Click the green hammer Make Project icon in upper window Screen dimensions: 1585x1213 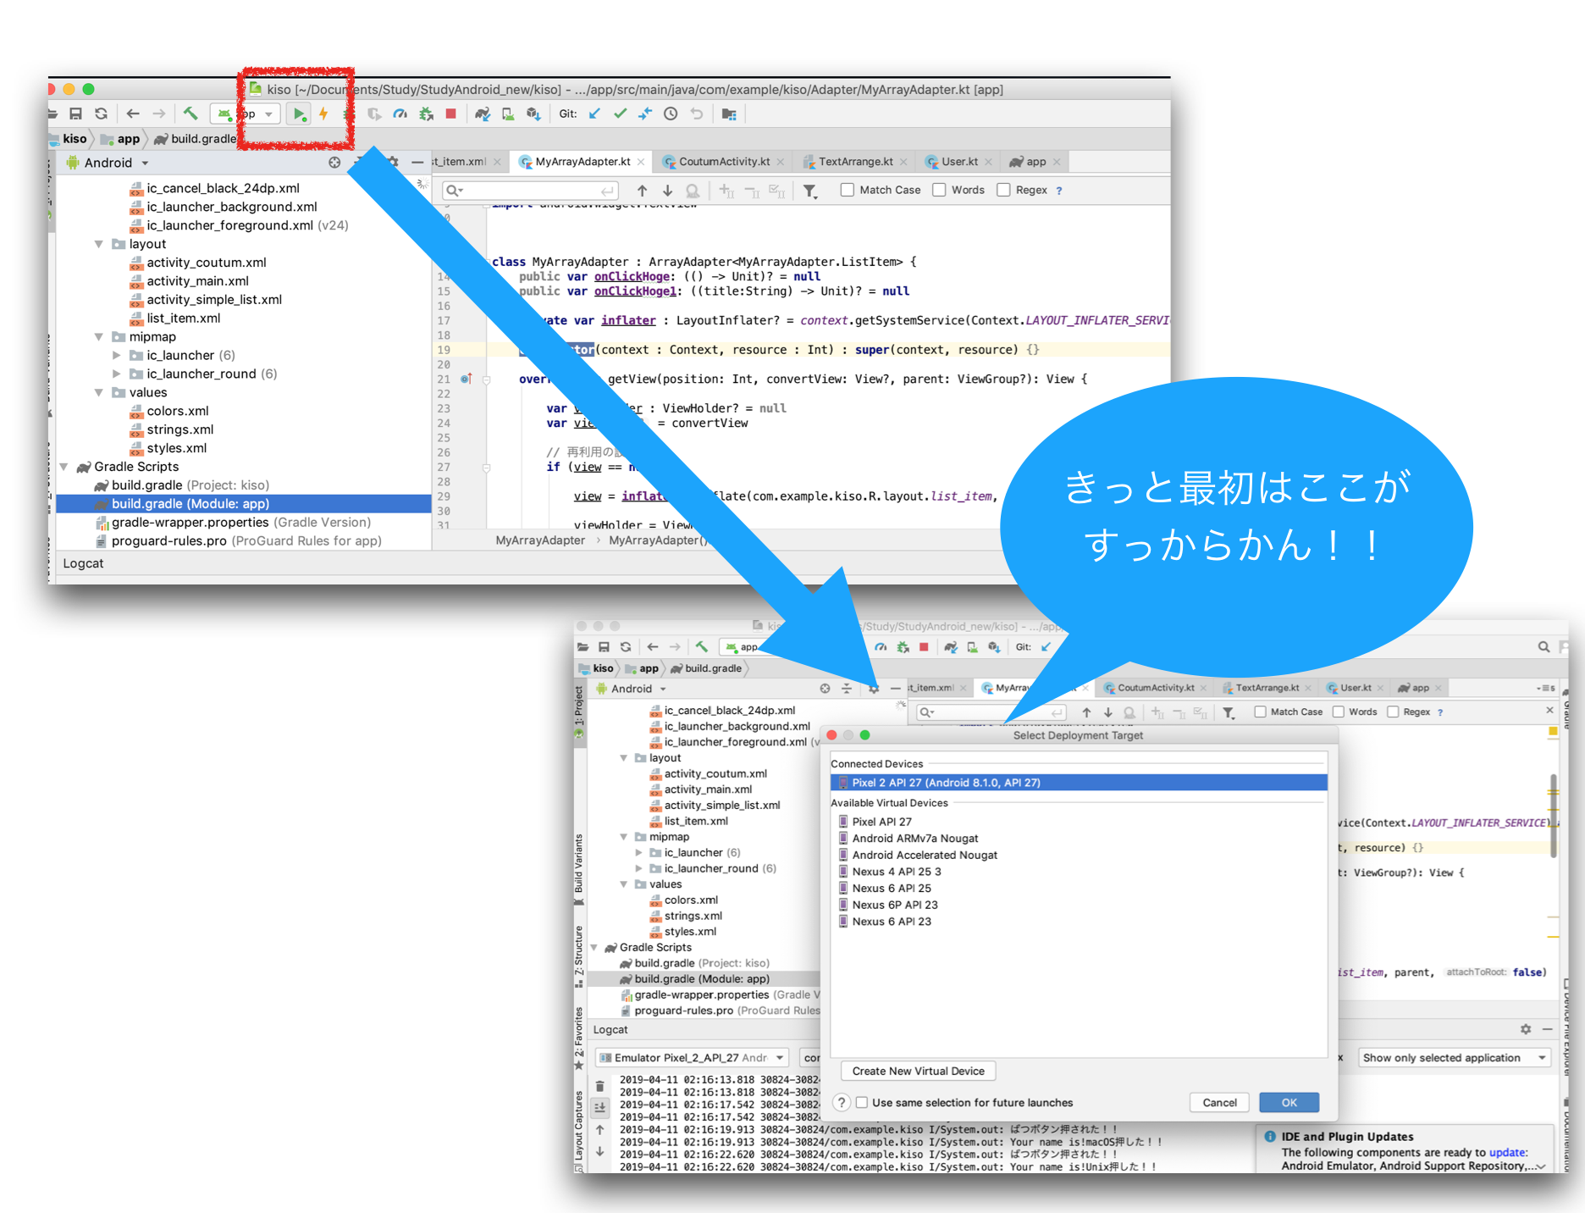tap(191, 114)
